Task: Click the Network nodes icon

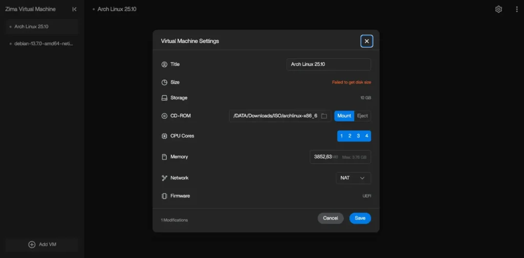Action: click(x=164, y=178)
